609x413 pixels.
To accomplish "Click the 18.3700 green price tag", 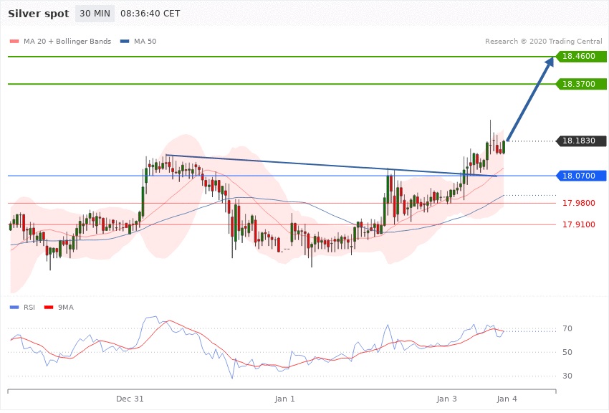I will [x=581, y=84].
